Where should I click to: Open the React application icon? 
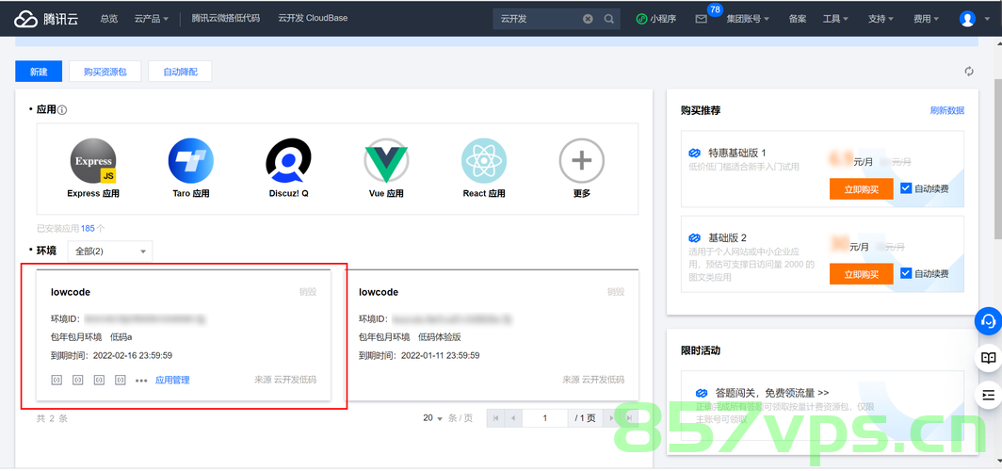click(484, 160)
